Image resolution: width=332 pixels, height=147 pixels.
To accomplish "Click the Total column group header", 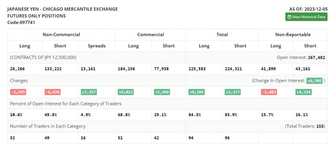I will [222, 35].
